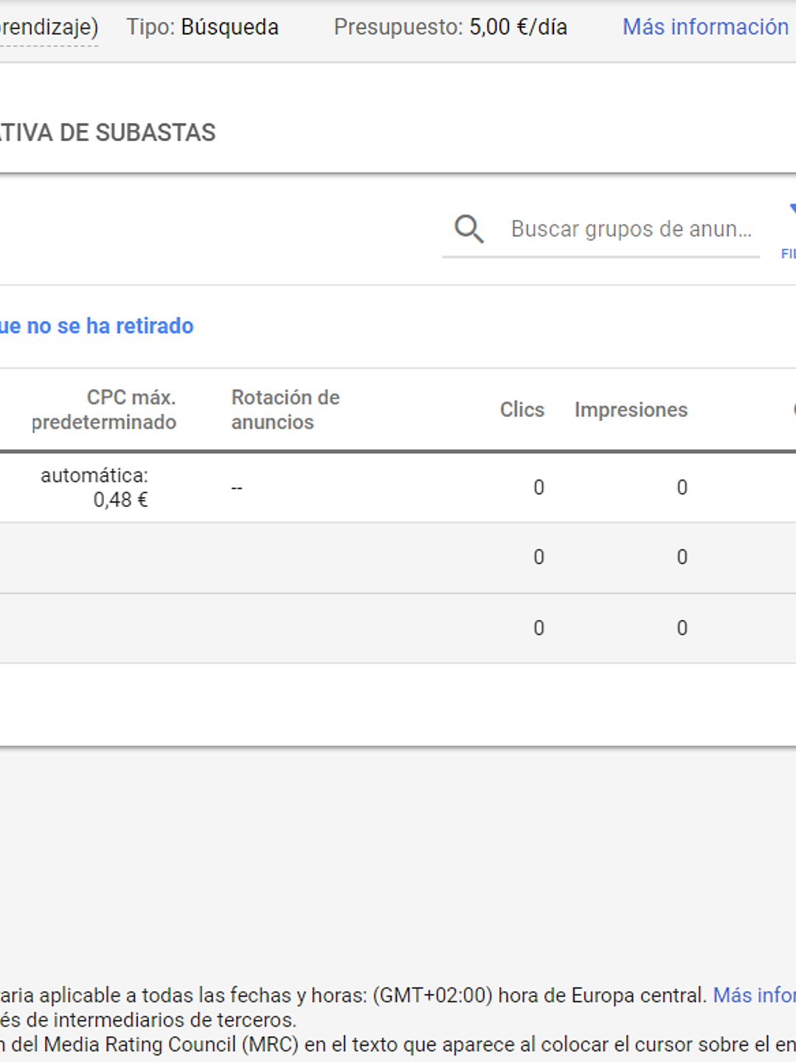Select the "--" ad rotation cell

point(237,488)
